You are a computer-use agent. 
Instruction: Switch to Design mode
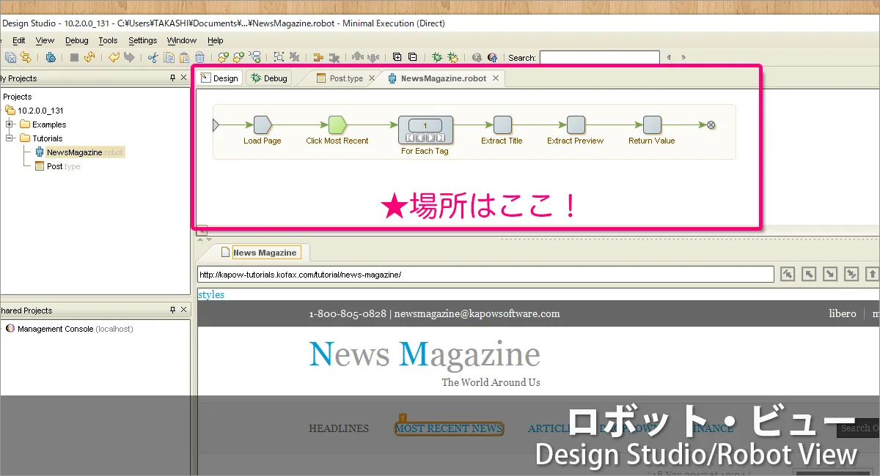coord(219,78)
